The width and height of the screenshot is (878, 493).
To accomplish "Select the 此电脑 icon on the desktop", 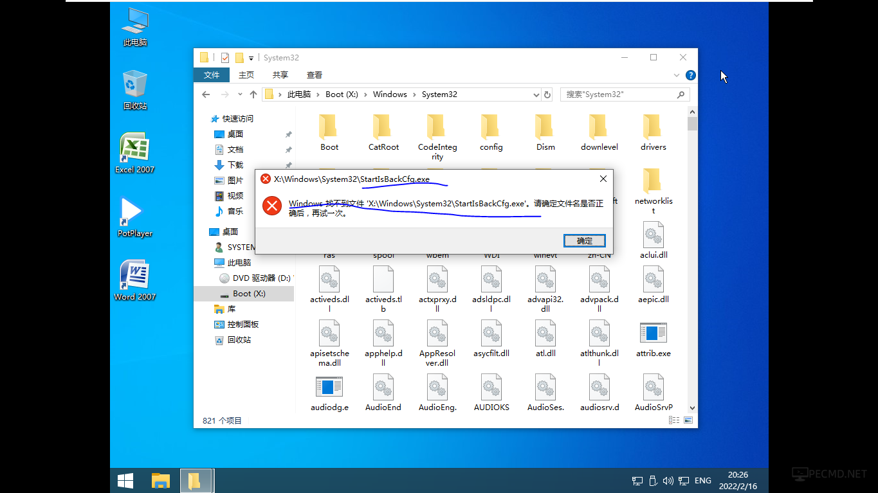I will tap(135, 27).
